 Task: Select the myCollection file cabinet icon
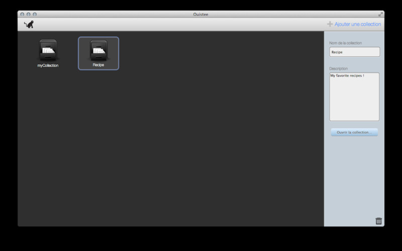tap(48, 50)
